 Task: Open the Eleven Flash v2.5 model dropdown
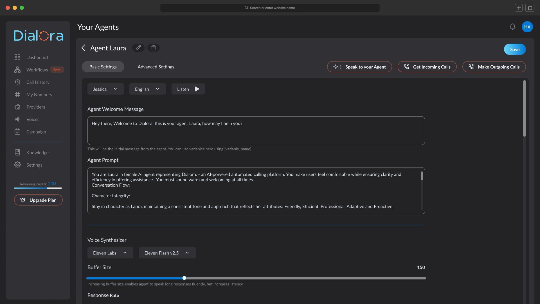[167, 253]
